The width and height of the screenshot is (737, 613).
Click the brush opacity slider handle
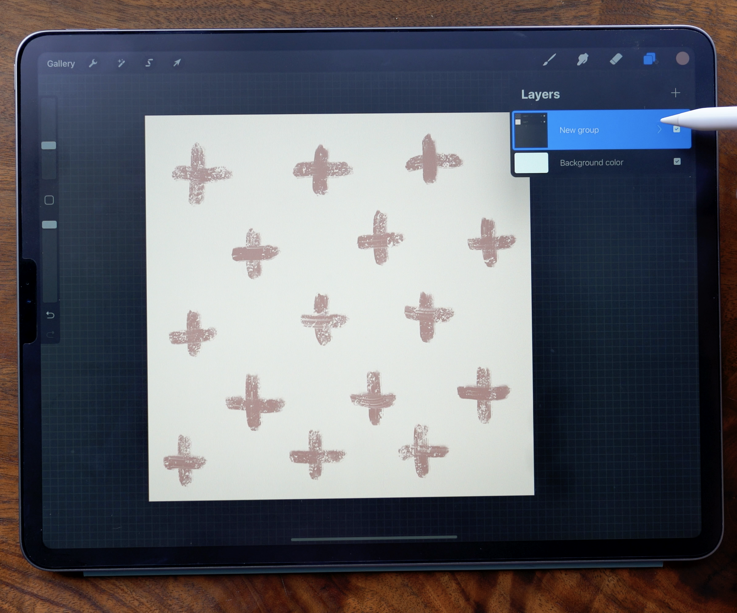tap(49, 224)
